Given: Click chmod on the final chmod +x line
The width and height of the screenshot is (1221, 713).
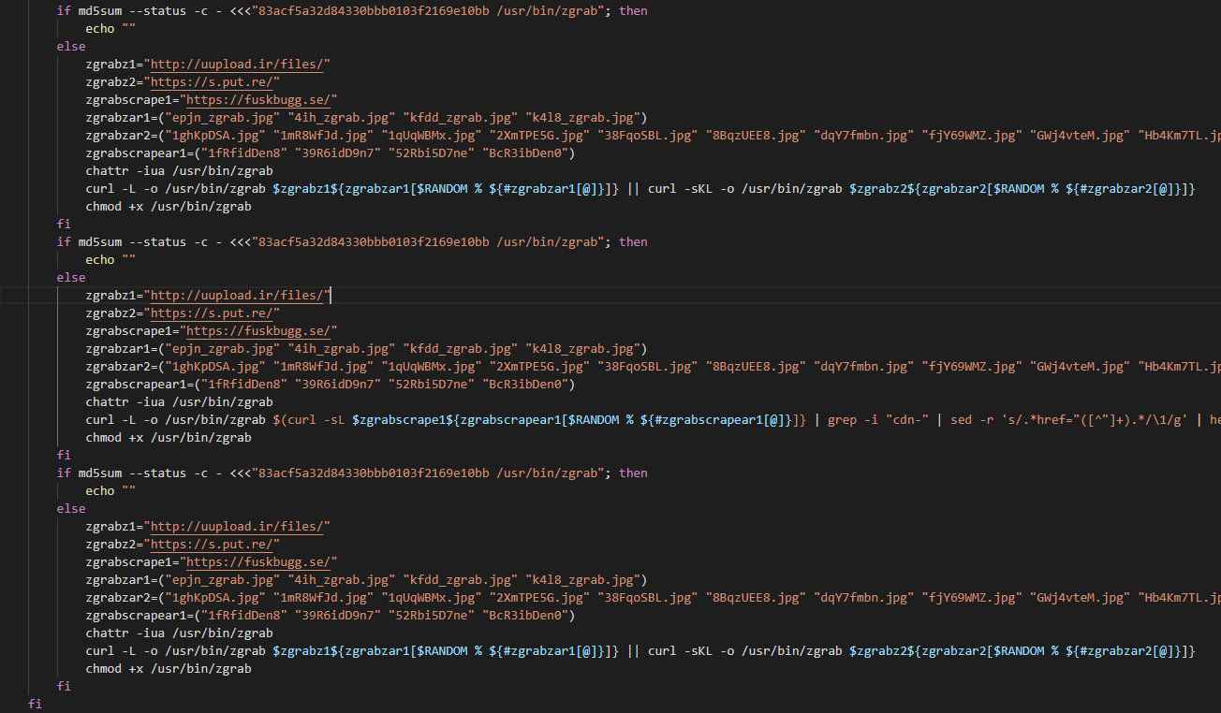Looking at the screenshot, I should [x=103, y=668].
